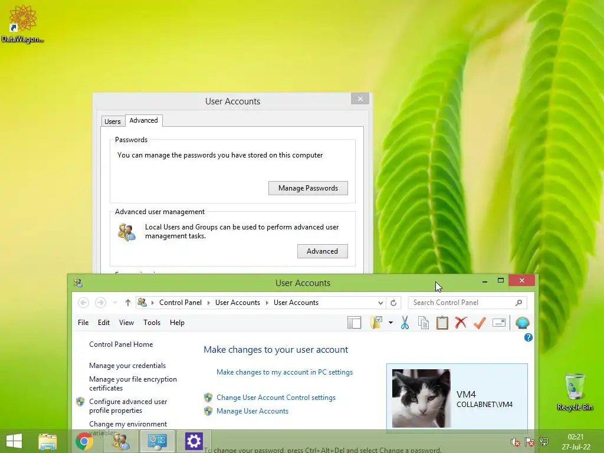Click the Action Center flag tray icon

(x=530, y=442)
